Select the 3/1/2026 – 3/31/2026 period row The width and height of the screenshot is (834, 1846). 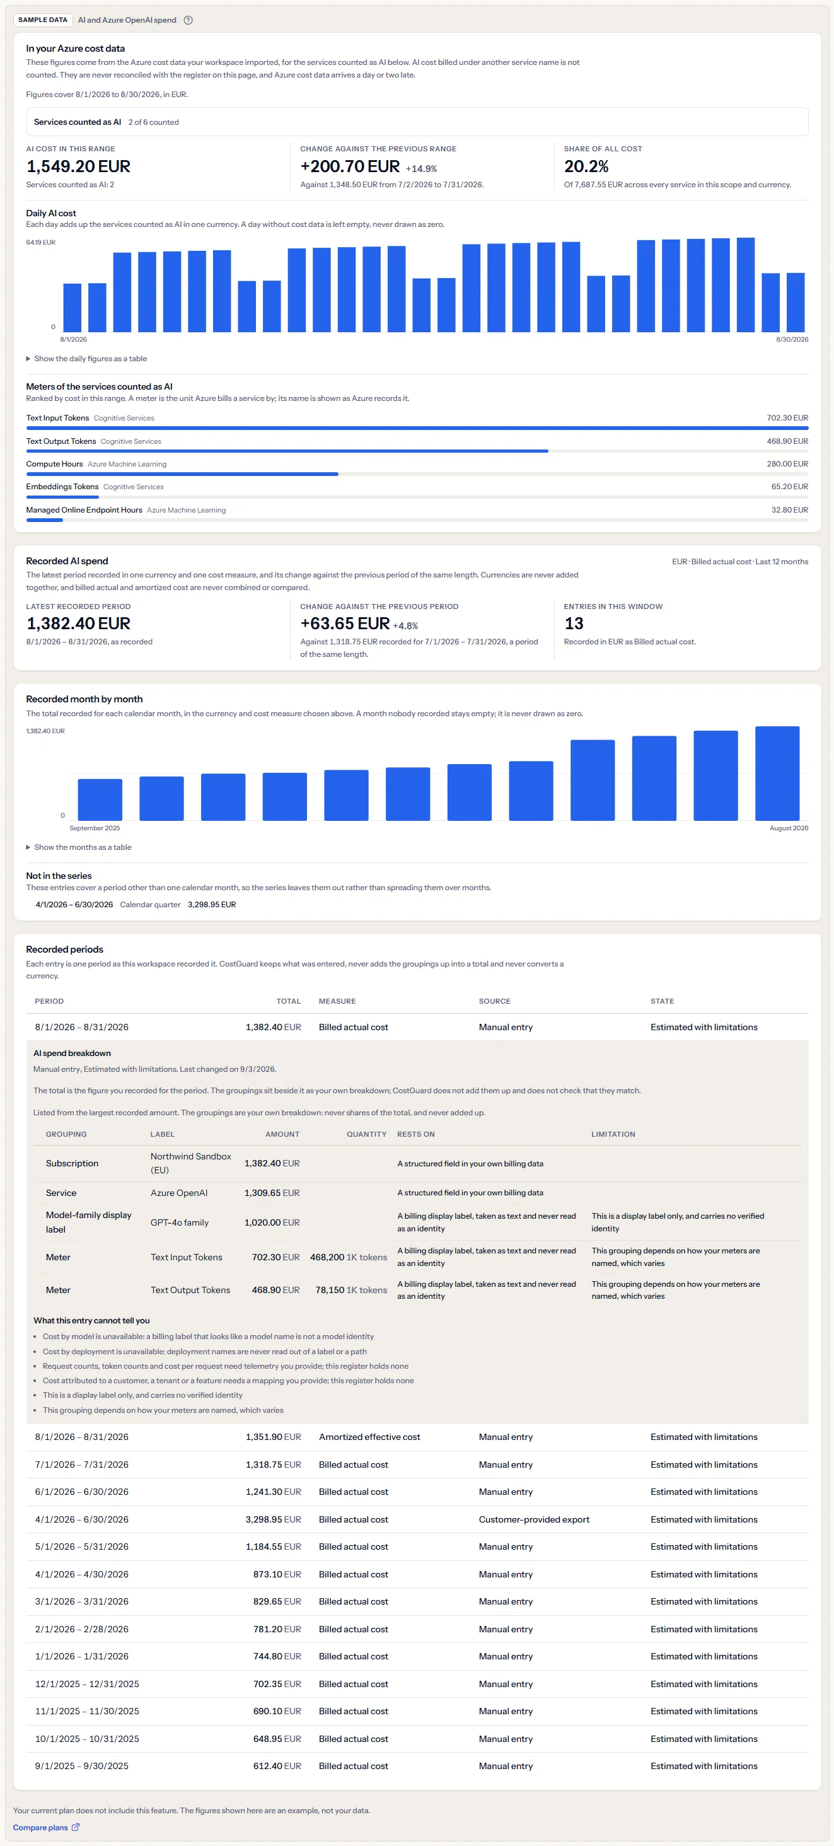pos(417,1601)
